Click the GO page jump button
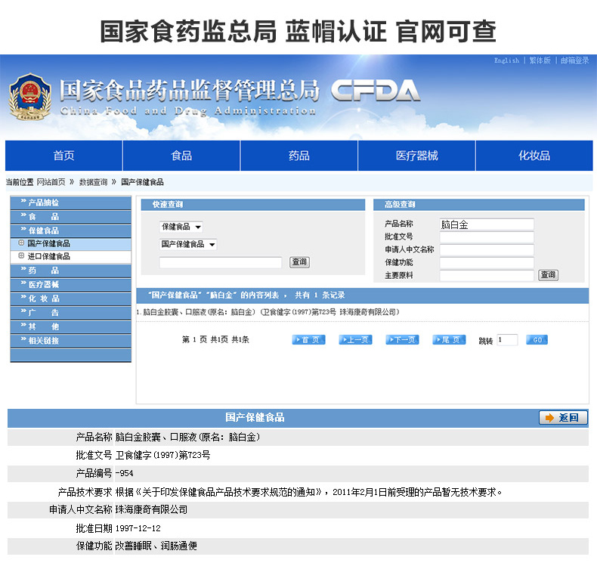The image size is (597, 563). 537,339
